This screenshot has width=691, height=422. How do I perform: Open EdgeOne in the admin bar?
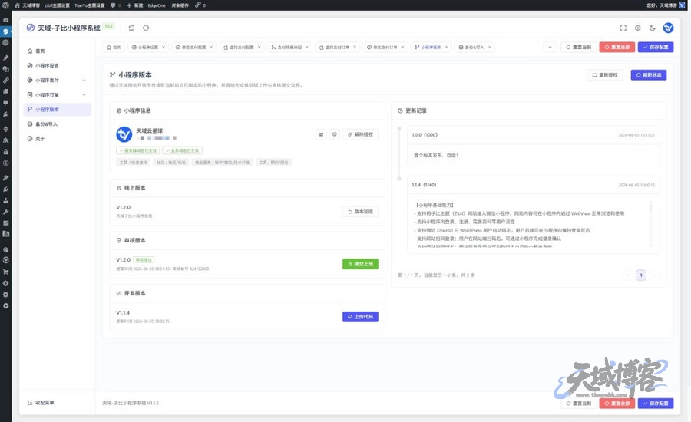(x=157, y=5)
